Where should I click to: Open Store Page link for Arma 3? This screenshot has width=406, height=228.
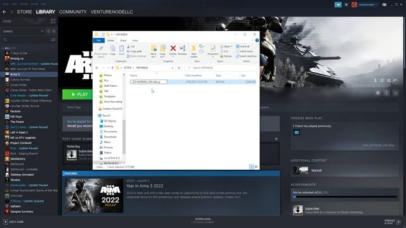[74, 107]
